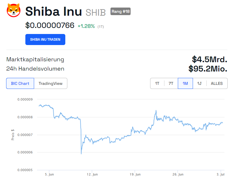The width and height of the screenshot is (237, 181).
Task: Select the 7T time range
Action: click(171, 83)
